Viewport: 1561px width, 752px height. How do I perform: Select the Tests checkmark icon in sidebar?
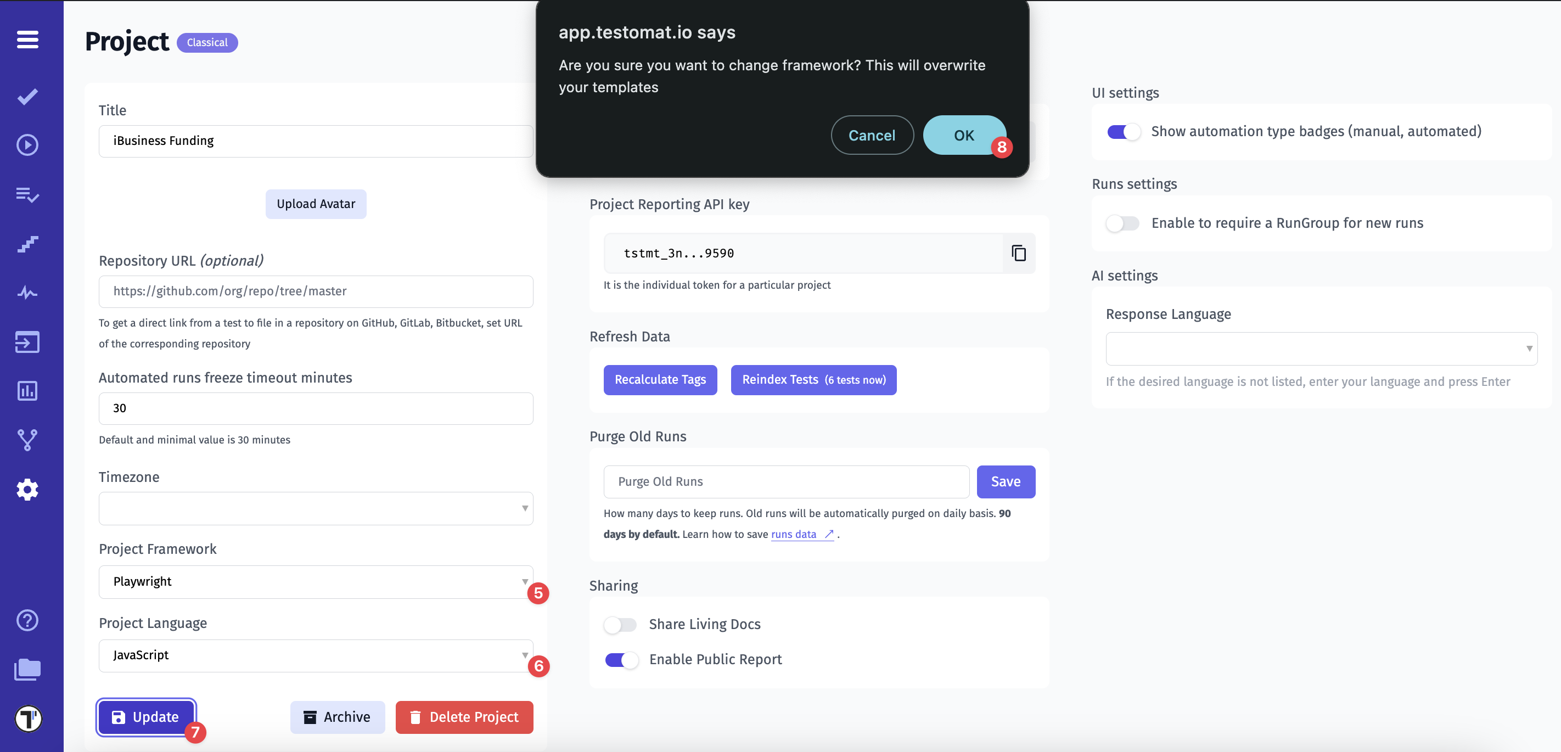(x=27, y=96)
